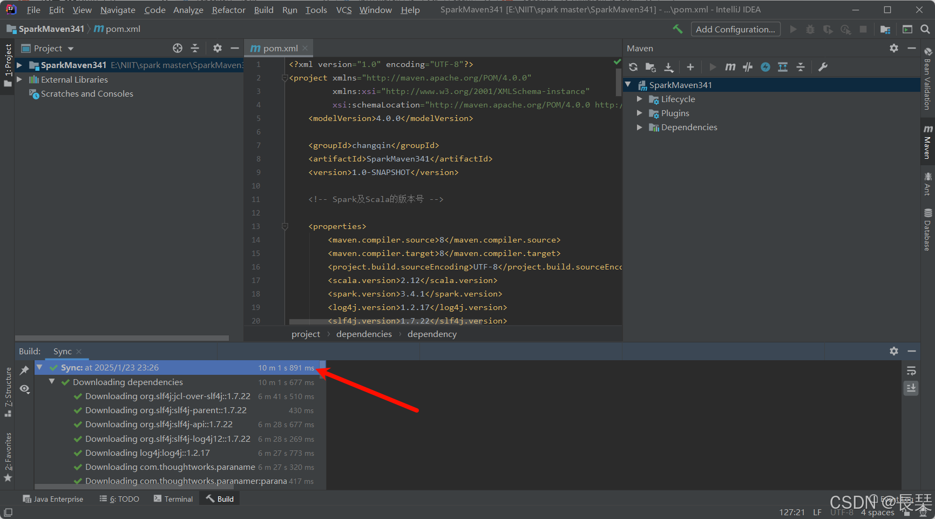Expand the Plugins node in Maven panel
935x519 pixels.
pyautogui.click(x=640, y=113)
